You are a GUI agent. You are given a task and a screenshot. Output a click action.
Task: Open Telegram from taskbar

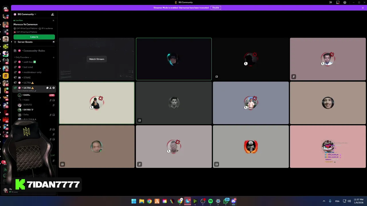click(188, 201)
